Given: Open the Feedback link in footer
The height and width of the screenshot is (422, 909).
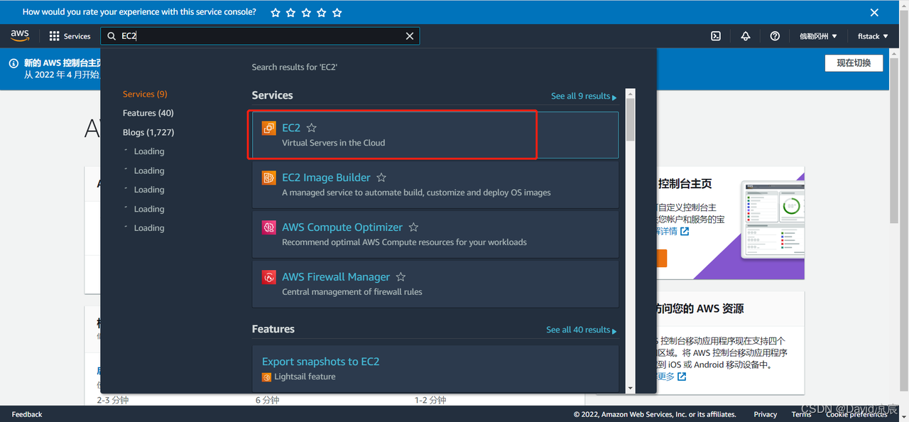Looking at the screenshot, I should [27, 414].
